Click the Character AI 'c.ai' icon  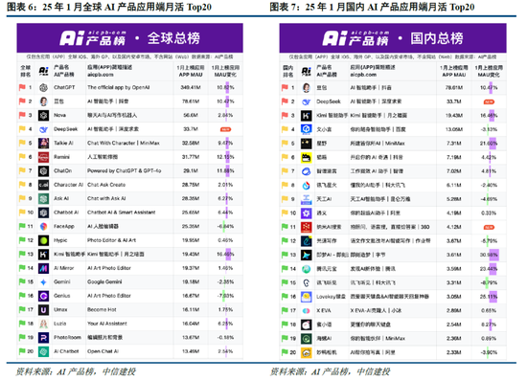click(x=43, y=185)
